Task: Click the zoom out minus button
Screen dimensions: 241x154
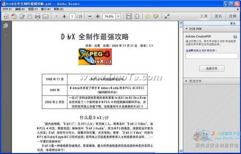Action: (90, 16)
